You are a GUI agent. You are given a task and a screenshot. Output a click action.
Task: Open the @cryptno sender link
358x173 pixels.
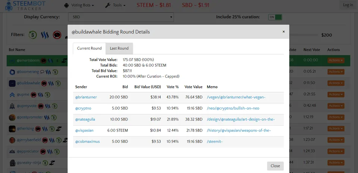coord(83,108)
